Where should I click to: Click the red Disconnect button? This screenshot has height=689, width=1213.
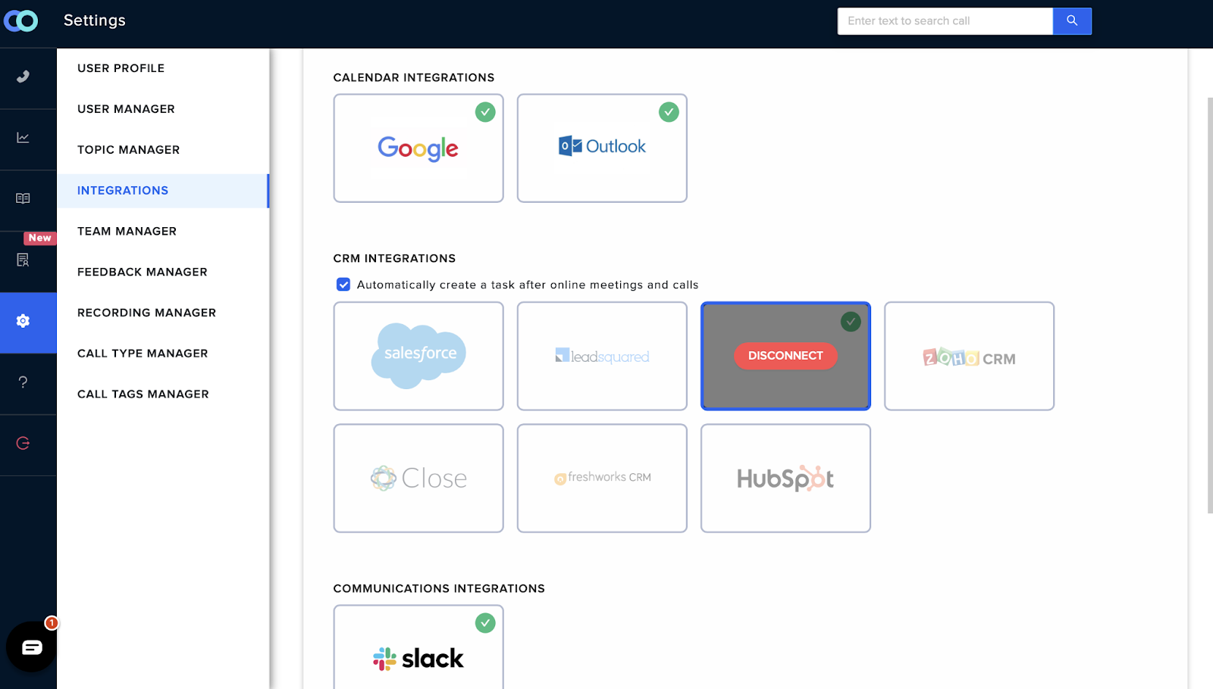pos(785,356)
